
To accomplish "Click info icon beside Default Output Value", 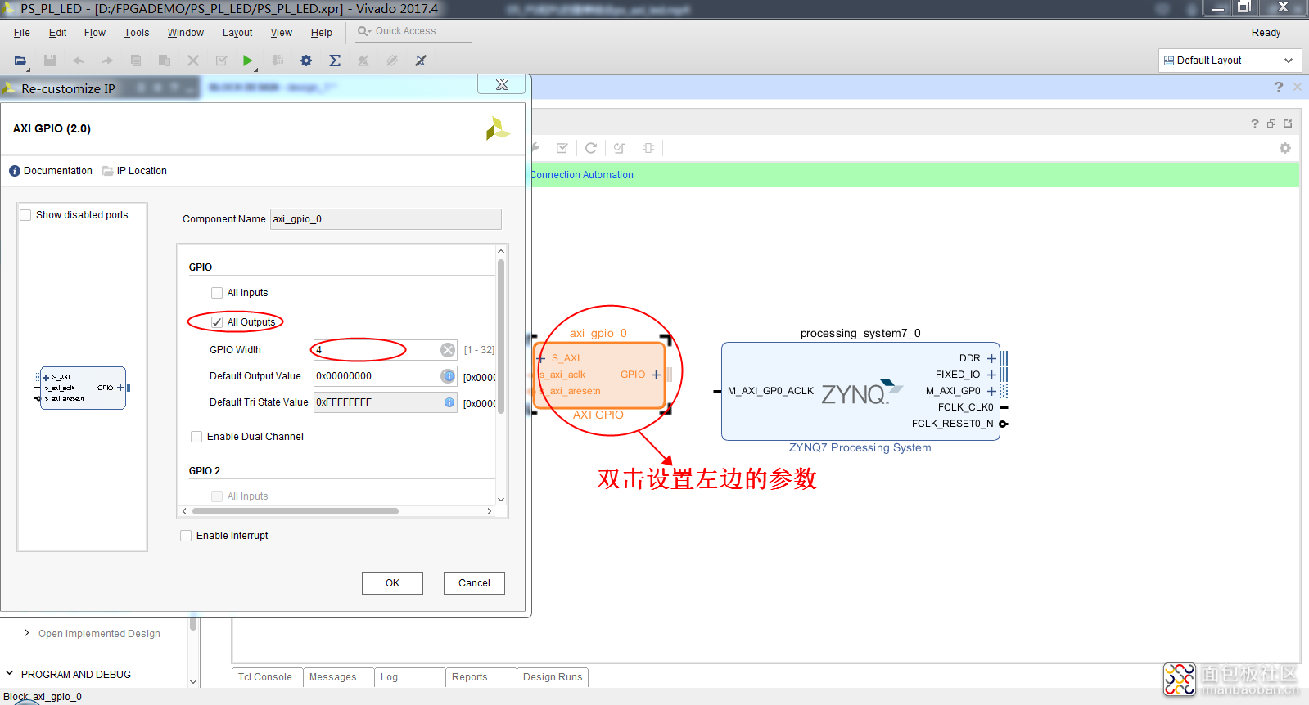I will click(x=448, y=376).
